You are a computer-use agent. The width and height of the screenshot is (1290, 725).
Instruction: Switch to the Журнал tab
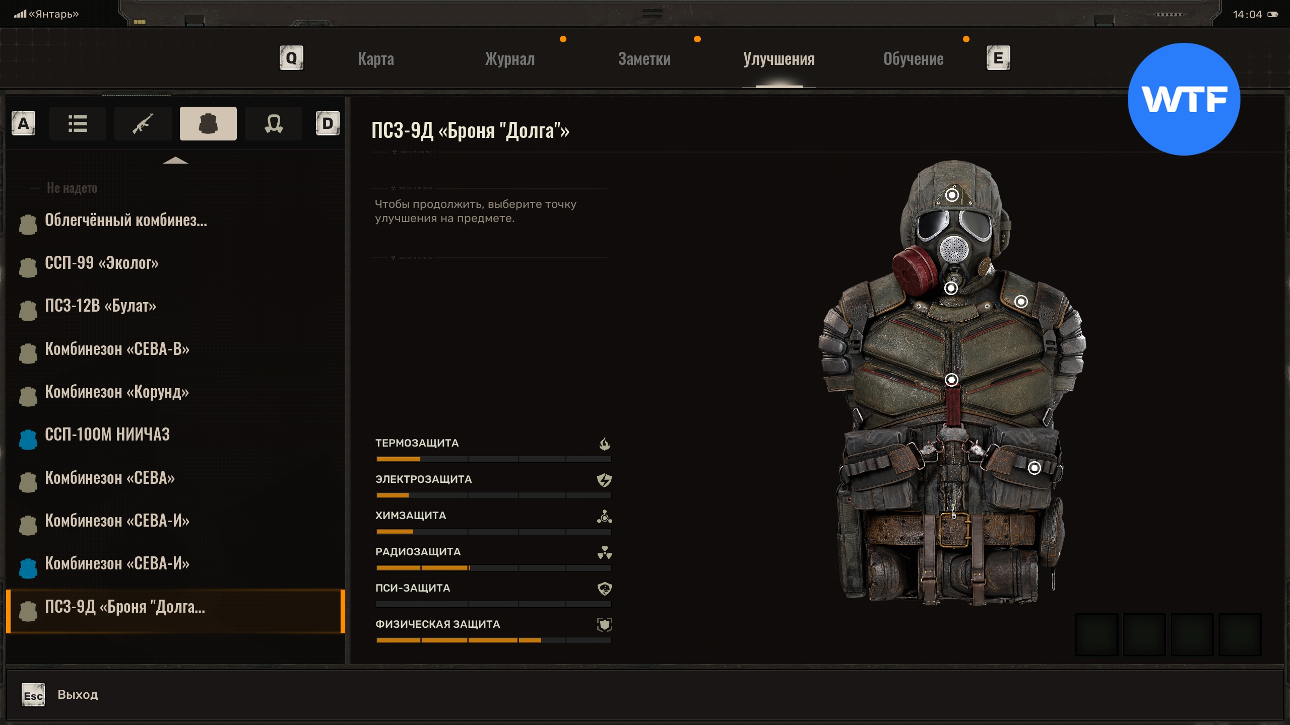click(x=509, y=59)
